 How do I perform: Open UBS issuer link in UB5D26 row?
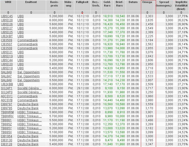(20, 24)
